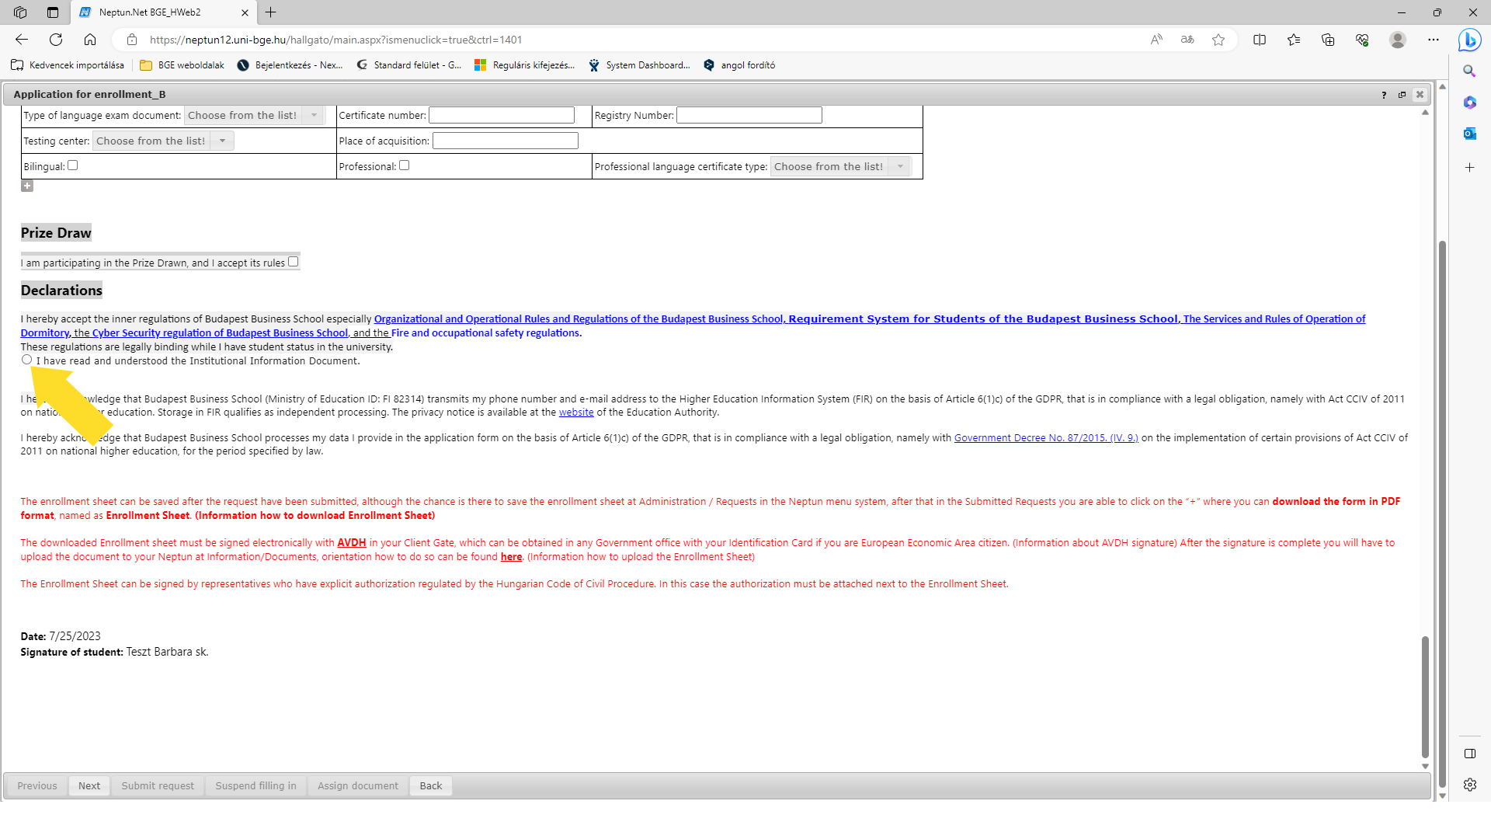Open workspaces icon in title bar

[20, 12]
